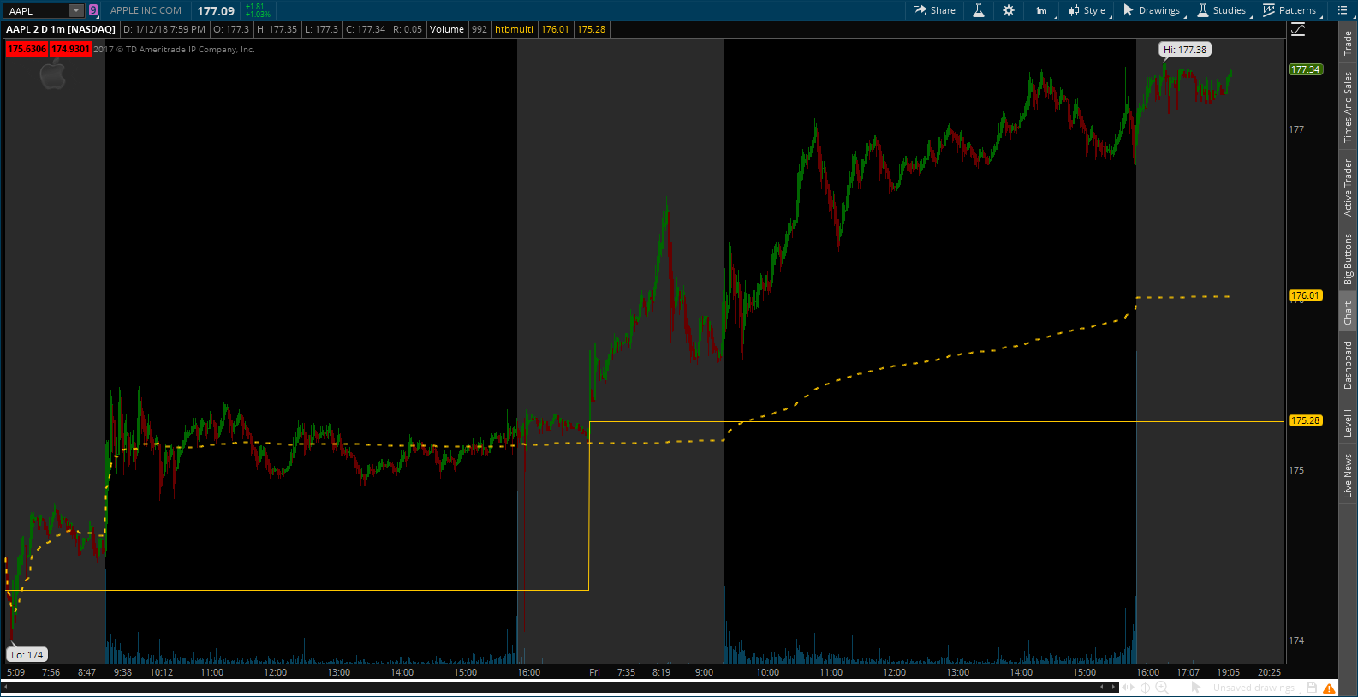Open the Big Buttons side tab
Image resolution: width=1358 pixels, height=697 pixels.
(x=1348, y=259)
